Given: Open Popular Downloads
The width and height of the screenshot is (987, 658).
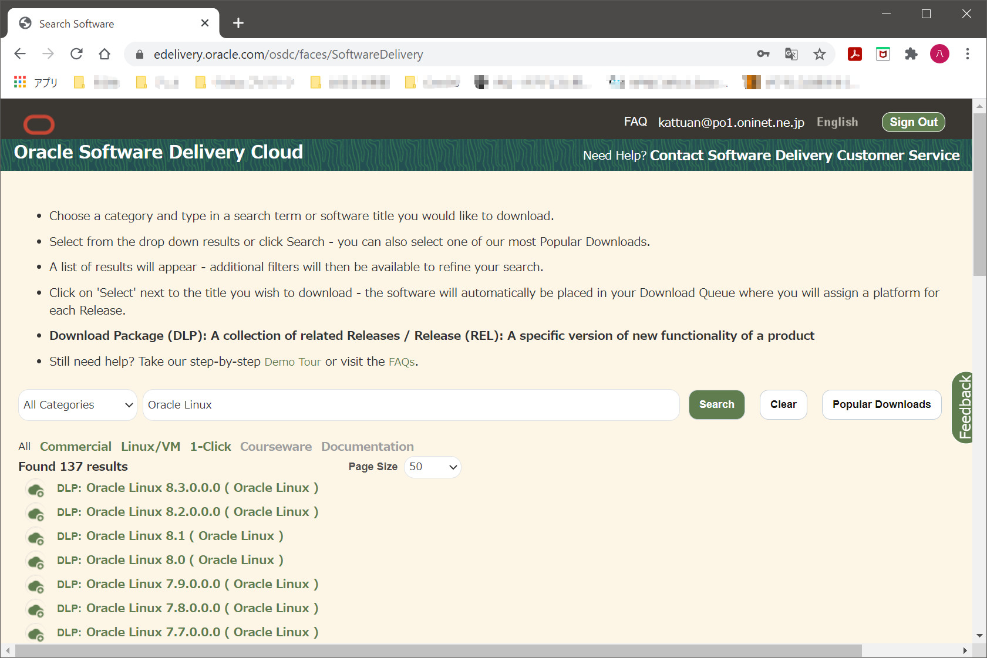Looking at the screenshot, I should (881, 404).
